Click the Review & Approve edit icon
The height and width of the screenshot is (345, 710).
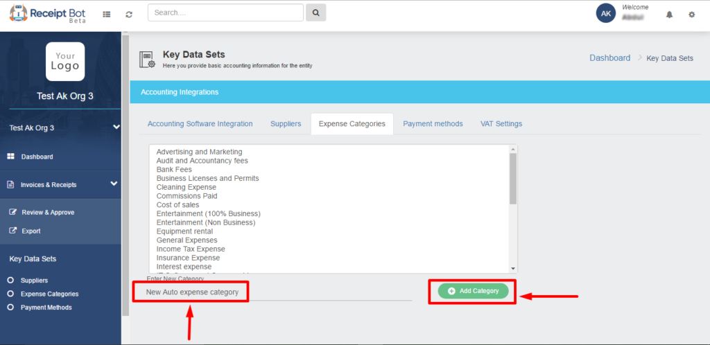pos(13,212)
